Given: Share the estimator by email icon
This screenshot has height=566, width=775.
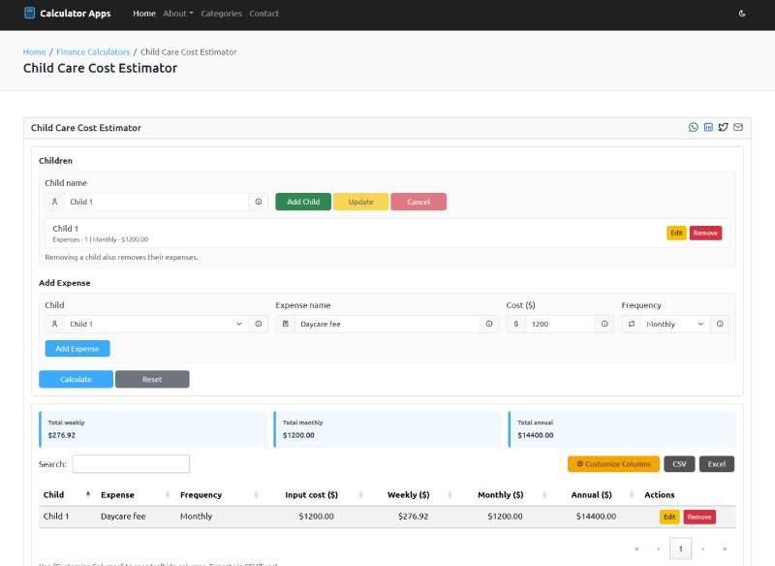Looking at the screenshot, I should click(x=738, y=127).
